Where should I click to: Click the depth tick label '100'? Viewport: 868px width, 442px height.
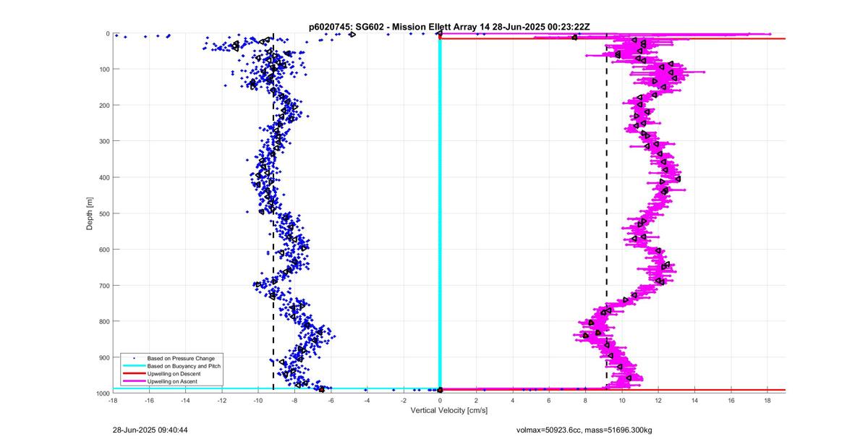coord(103,69)
